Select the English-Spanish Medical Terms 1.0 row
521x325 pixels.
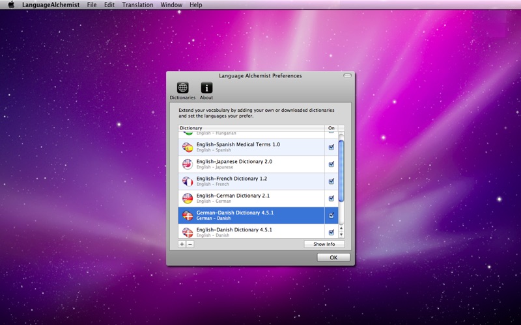tap(258, 148)
